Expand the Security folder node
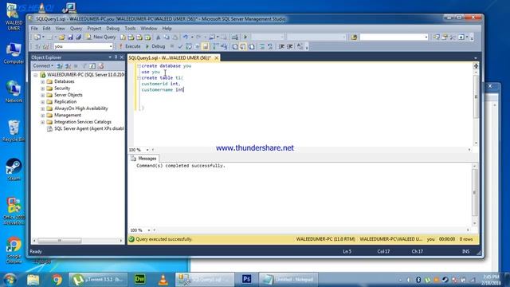510x287 pixels. (x=42, y=88)
